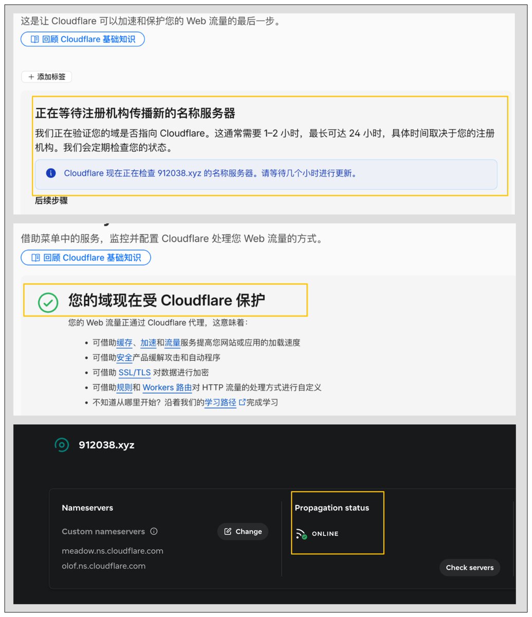Image resolution: width=532 pixels, height=617 pixels.
Task: Click the Custom nameservers info icon
Action: tap(154, 531)
